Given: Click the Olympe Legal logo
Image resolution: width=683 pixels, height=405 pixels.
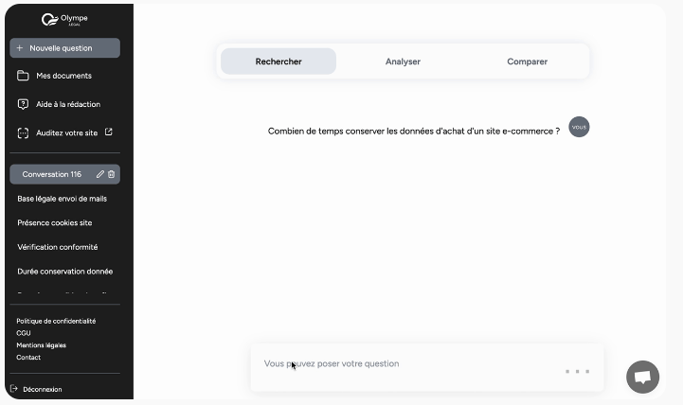Looking at the screenshot, I should 64,20.
